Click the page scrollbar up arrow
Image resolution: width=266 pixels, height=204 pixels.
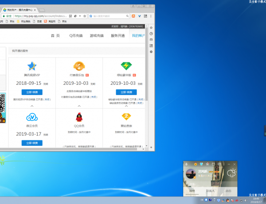pos(147,26)
